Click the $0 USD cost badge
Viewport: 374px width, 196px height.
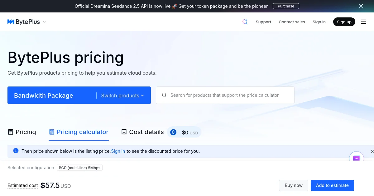(x=184, y=132)
